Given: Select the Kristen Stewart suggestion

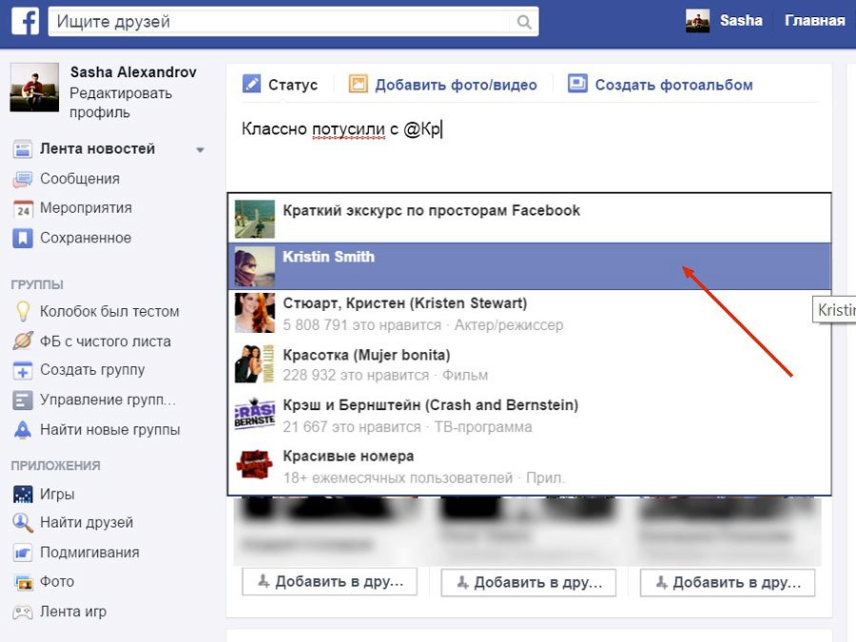Looking at the screenshot, I should pos(530,314).
